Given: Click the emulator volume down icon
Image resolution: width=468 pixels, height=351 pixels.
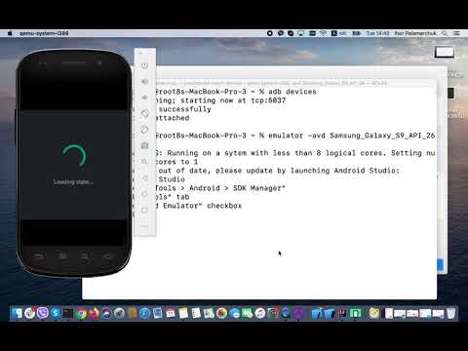Looking at the screenshot, I should point(144,97).
